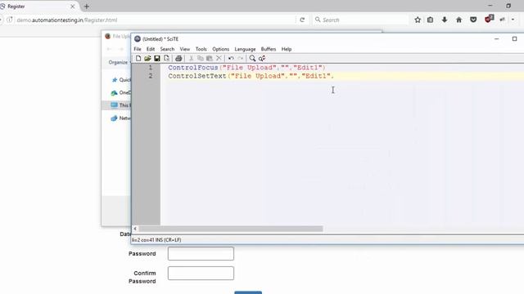Viewport: 524px width, 294px height.
Task: Go to the Firefox home page icon
Action: [458, 20]
